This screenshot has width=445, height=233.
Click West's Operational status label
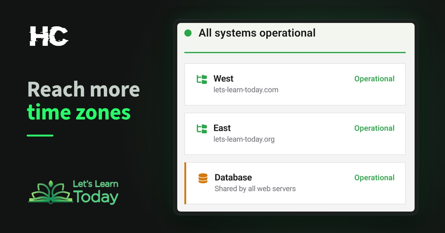374,79
